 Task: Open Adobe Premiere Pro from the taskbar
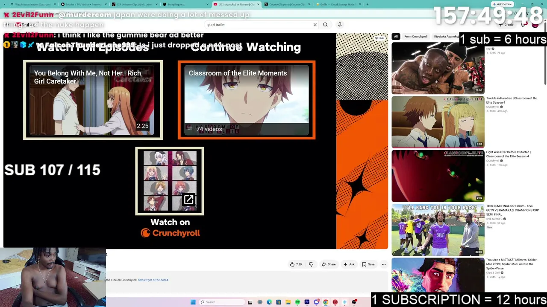(307, 302)
